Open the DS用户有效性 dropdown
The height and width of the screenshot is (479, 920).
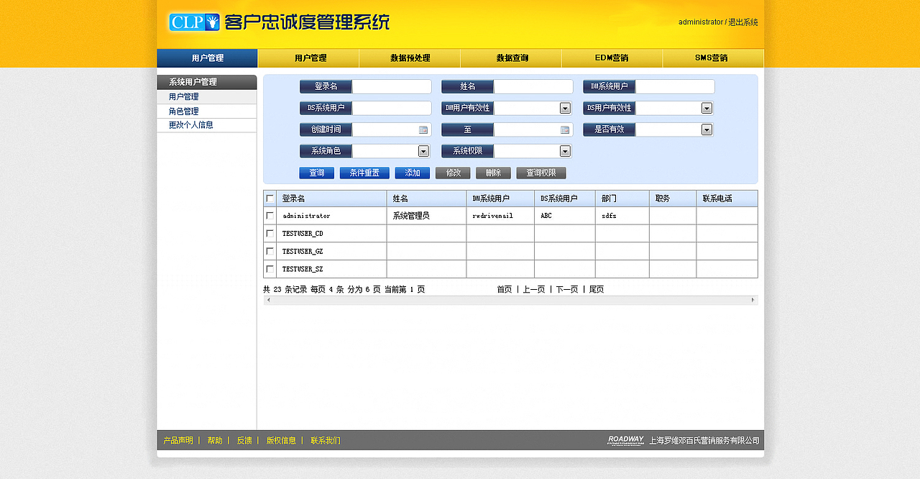coord(707,109)
